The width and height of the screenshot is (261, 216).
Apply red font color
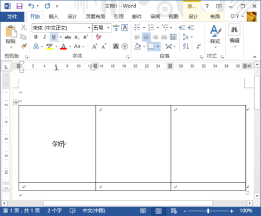(63, 46)
